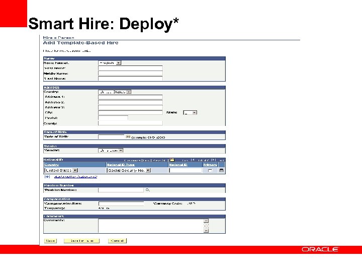The width and height of the screenshot is (362, 272).
Task: Click the Position Number lookup magnifier icon
Action: click(147, 190)
